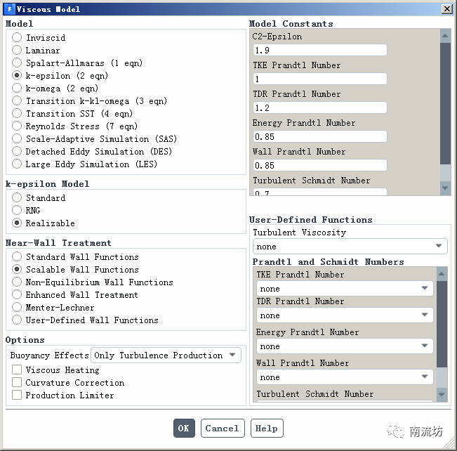Choose Large Eddy Simulation (LES)

pyautogui.click(x=17, y=164)
